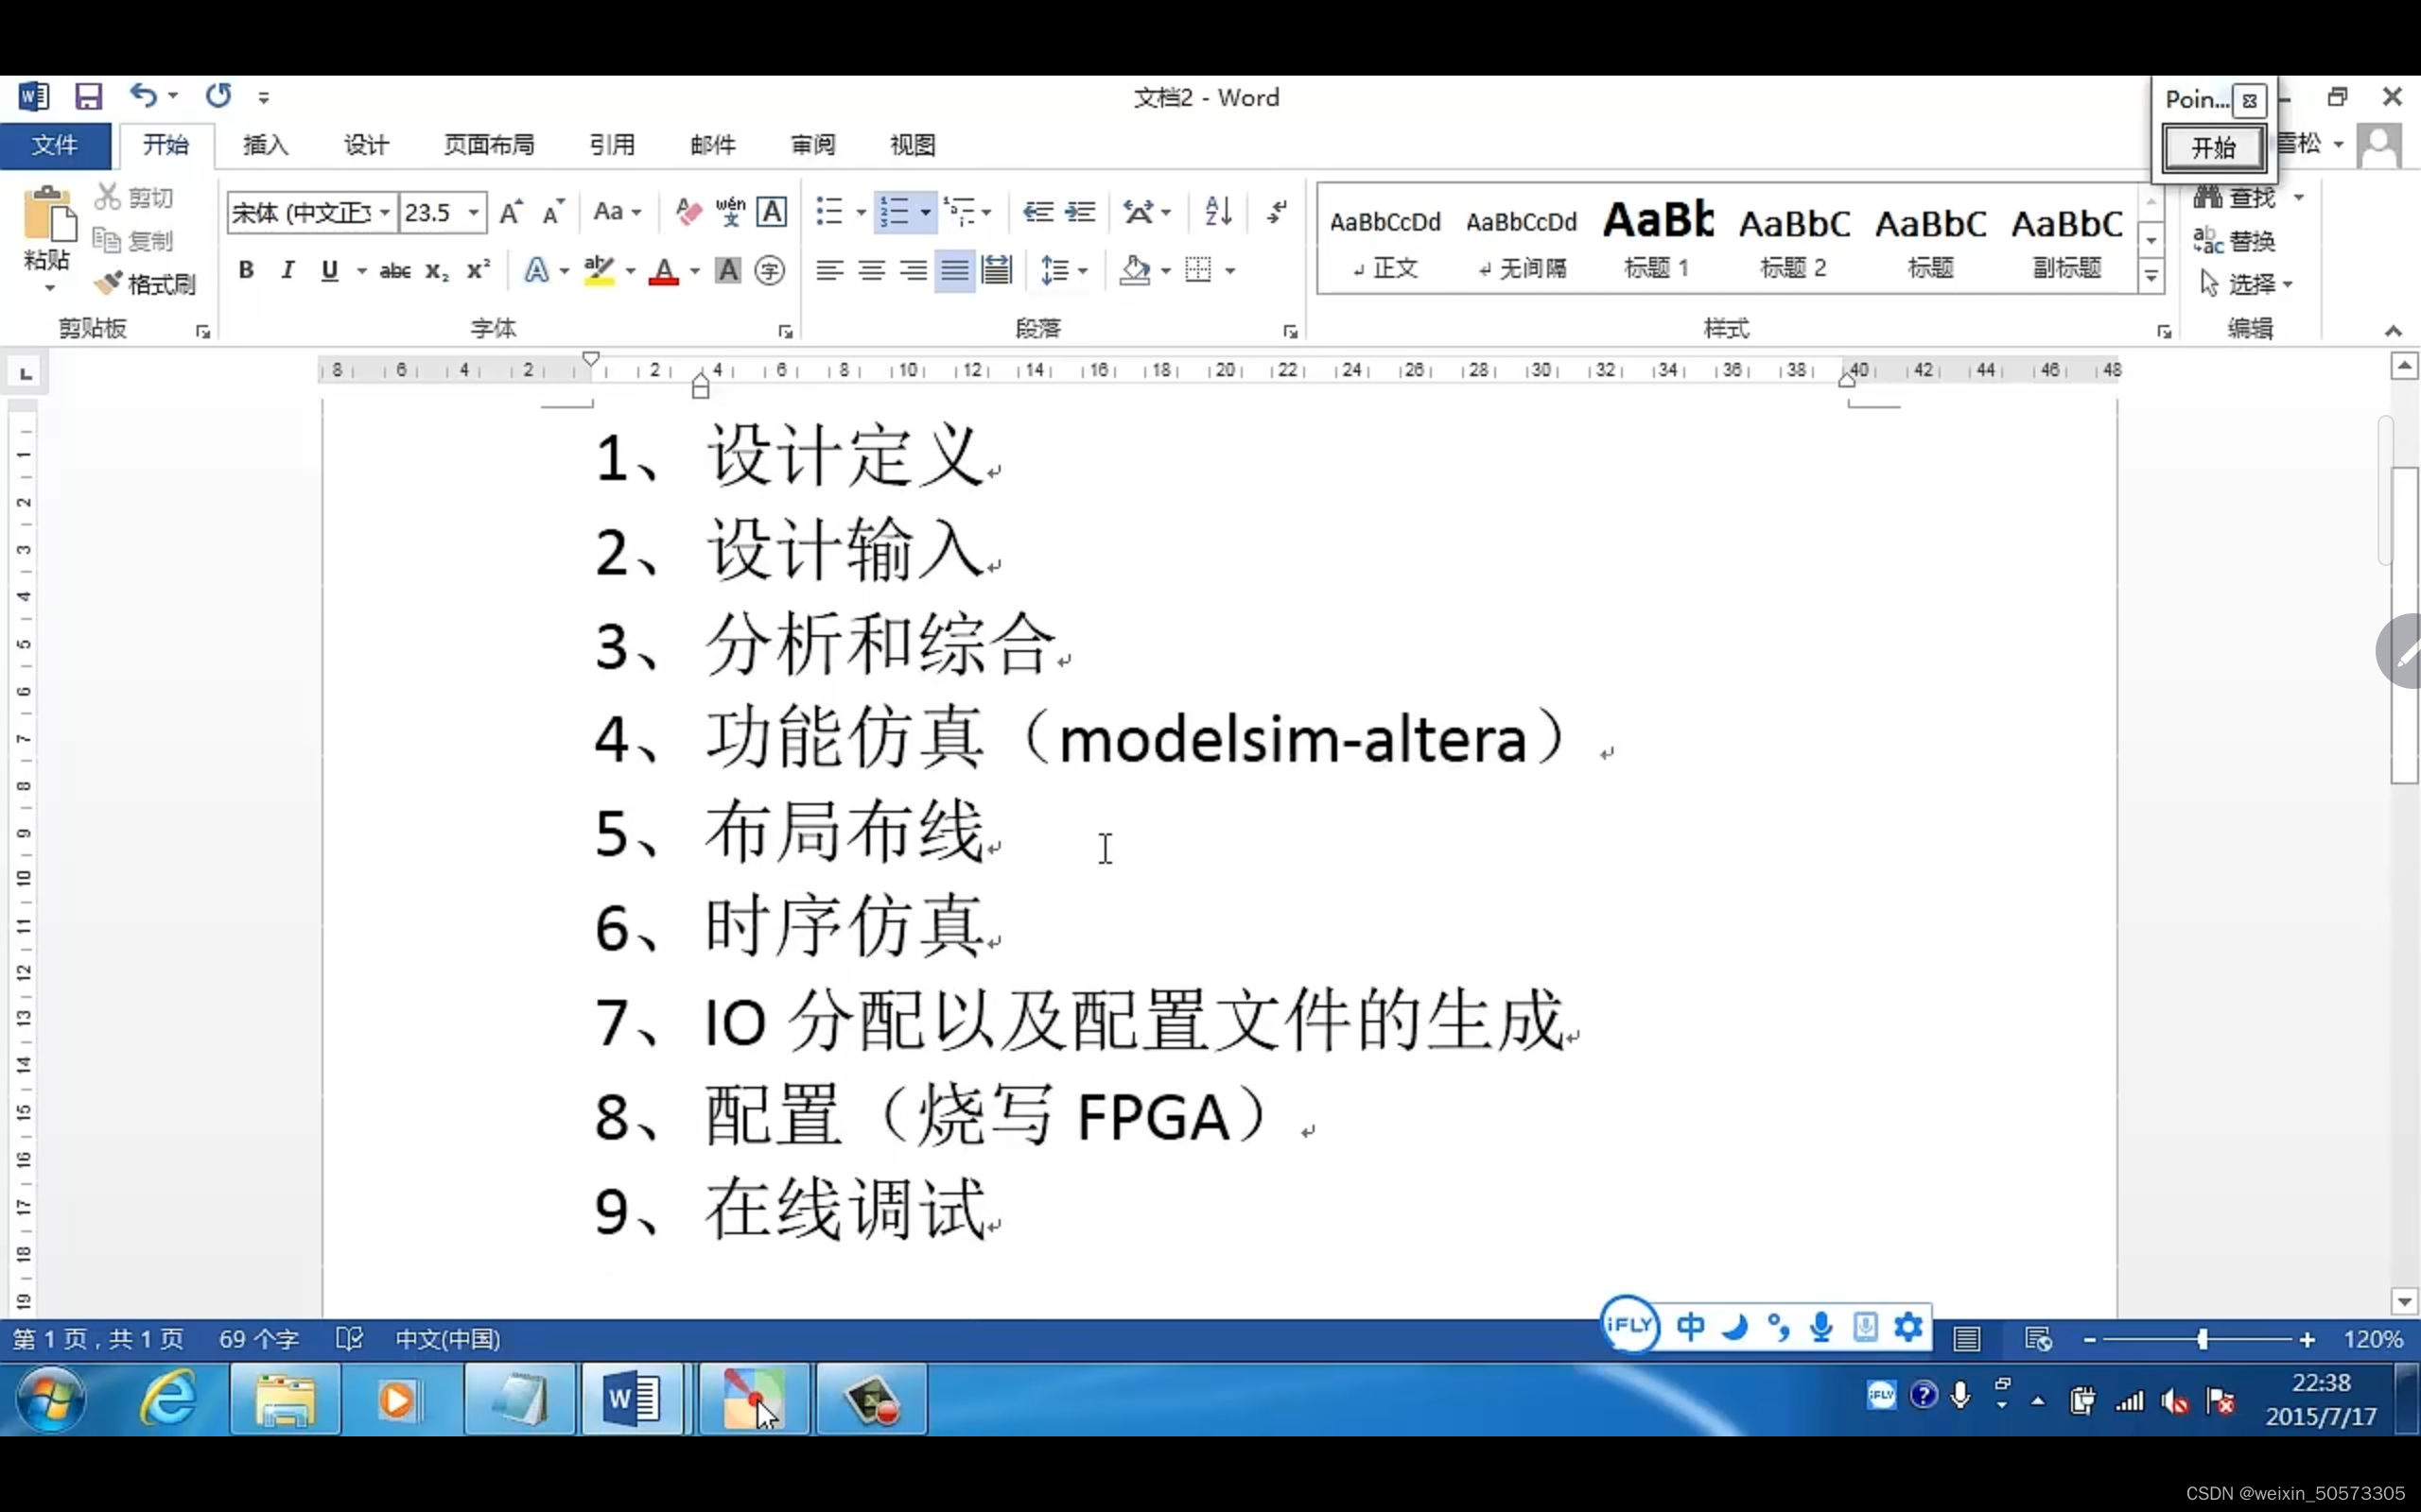Click the 开始 button in Poin... window

tap(2214, 148)
